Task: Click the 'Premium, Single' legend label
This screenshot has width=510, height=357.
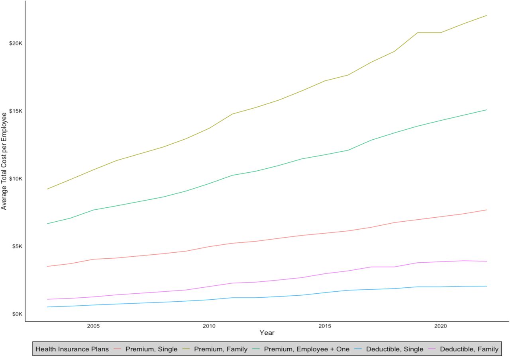Action: (x=151, y=349)
